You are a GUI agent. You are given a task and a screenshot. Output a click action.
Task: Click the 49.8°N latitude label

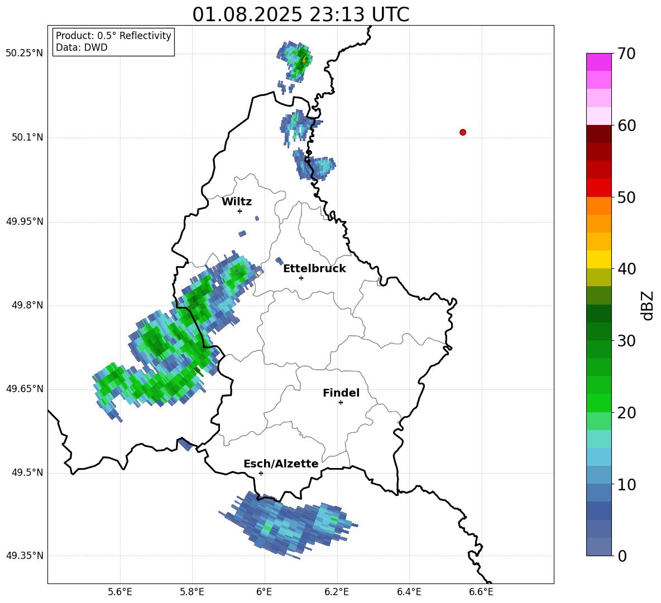coord(27,305)
